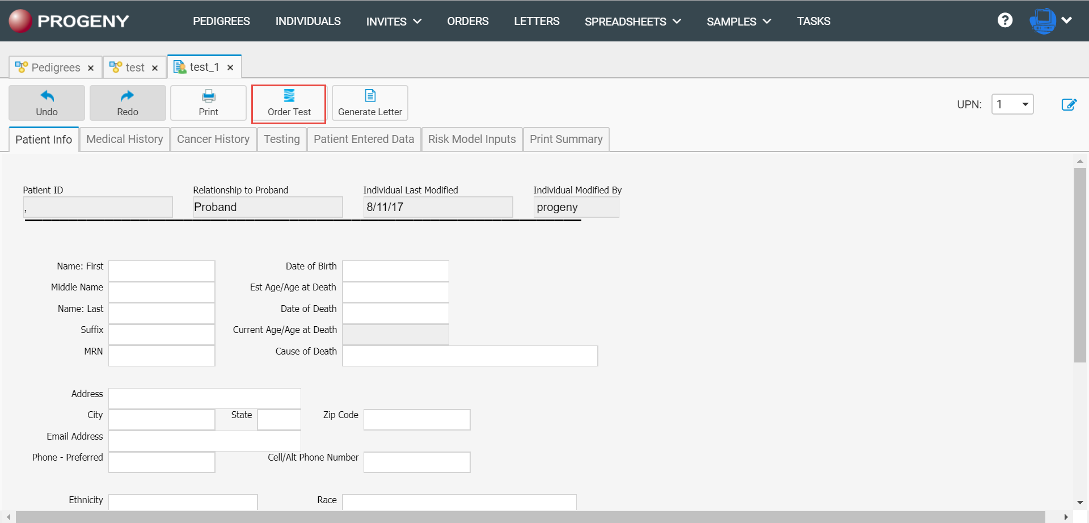The width and height of the screenshot is (1089, 523).
Task: Print the patient record
Action: pos(208,103)
